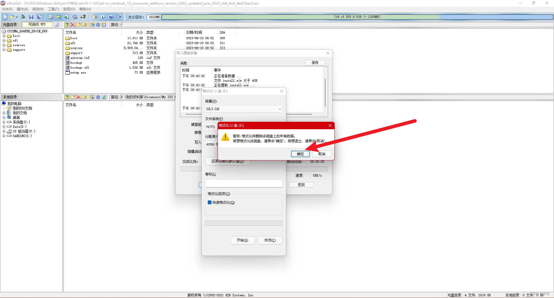Expand the SANXING(S:) tree node
This screenshot has width=554, height=298.
pos(4,136)
